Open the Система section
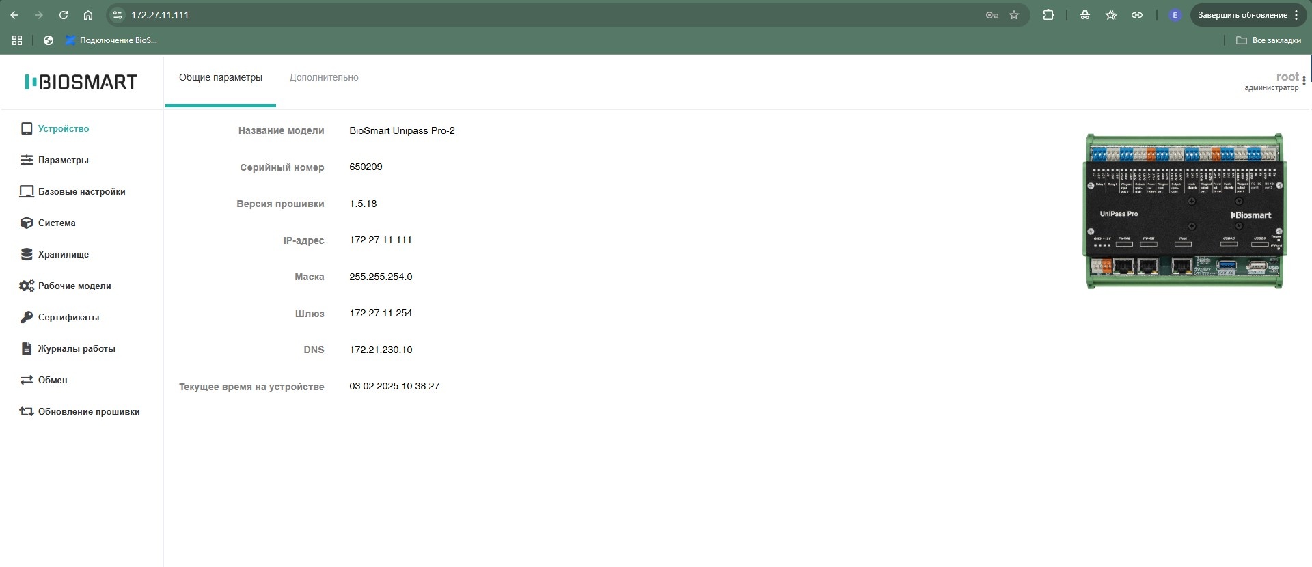Viewport: 1312px width, 567px height. point(57,223)
